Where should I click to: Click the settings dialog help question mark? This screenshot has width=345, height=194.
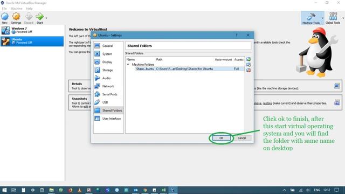pyautogui.click(x=237, y=35)
